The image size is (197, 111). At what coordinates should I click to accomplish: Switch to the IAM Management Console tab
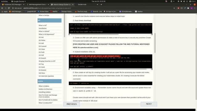(38, 5)
